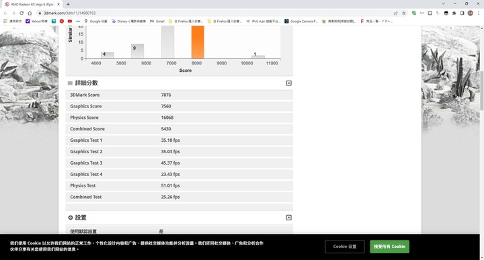Collapse the 設置 section
This screenshot has height=260, width=484.
pyautogui.click(x=288, y=218)
